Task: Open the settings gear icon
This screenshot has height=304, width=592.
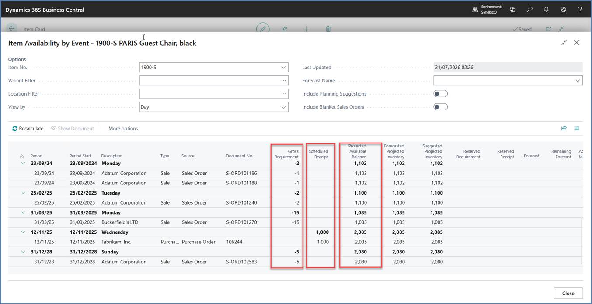Action: [x=563, y=9]
